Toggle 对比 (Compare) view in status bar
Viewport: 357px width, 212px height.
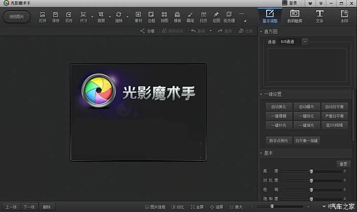(x=178, y=207)
